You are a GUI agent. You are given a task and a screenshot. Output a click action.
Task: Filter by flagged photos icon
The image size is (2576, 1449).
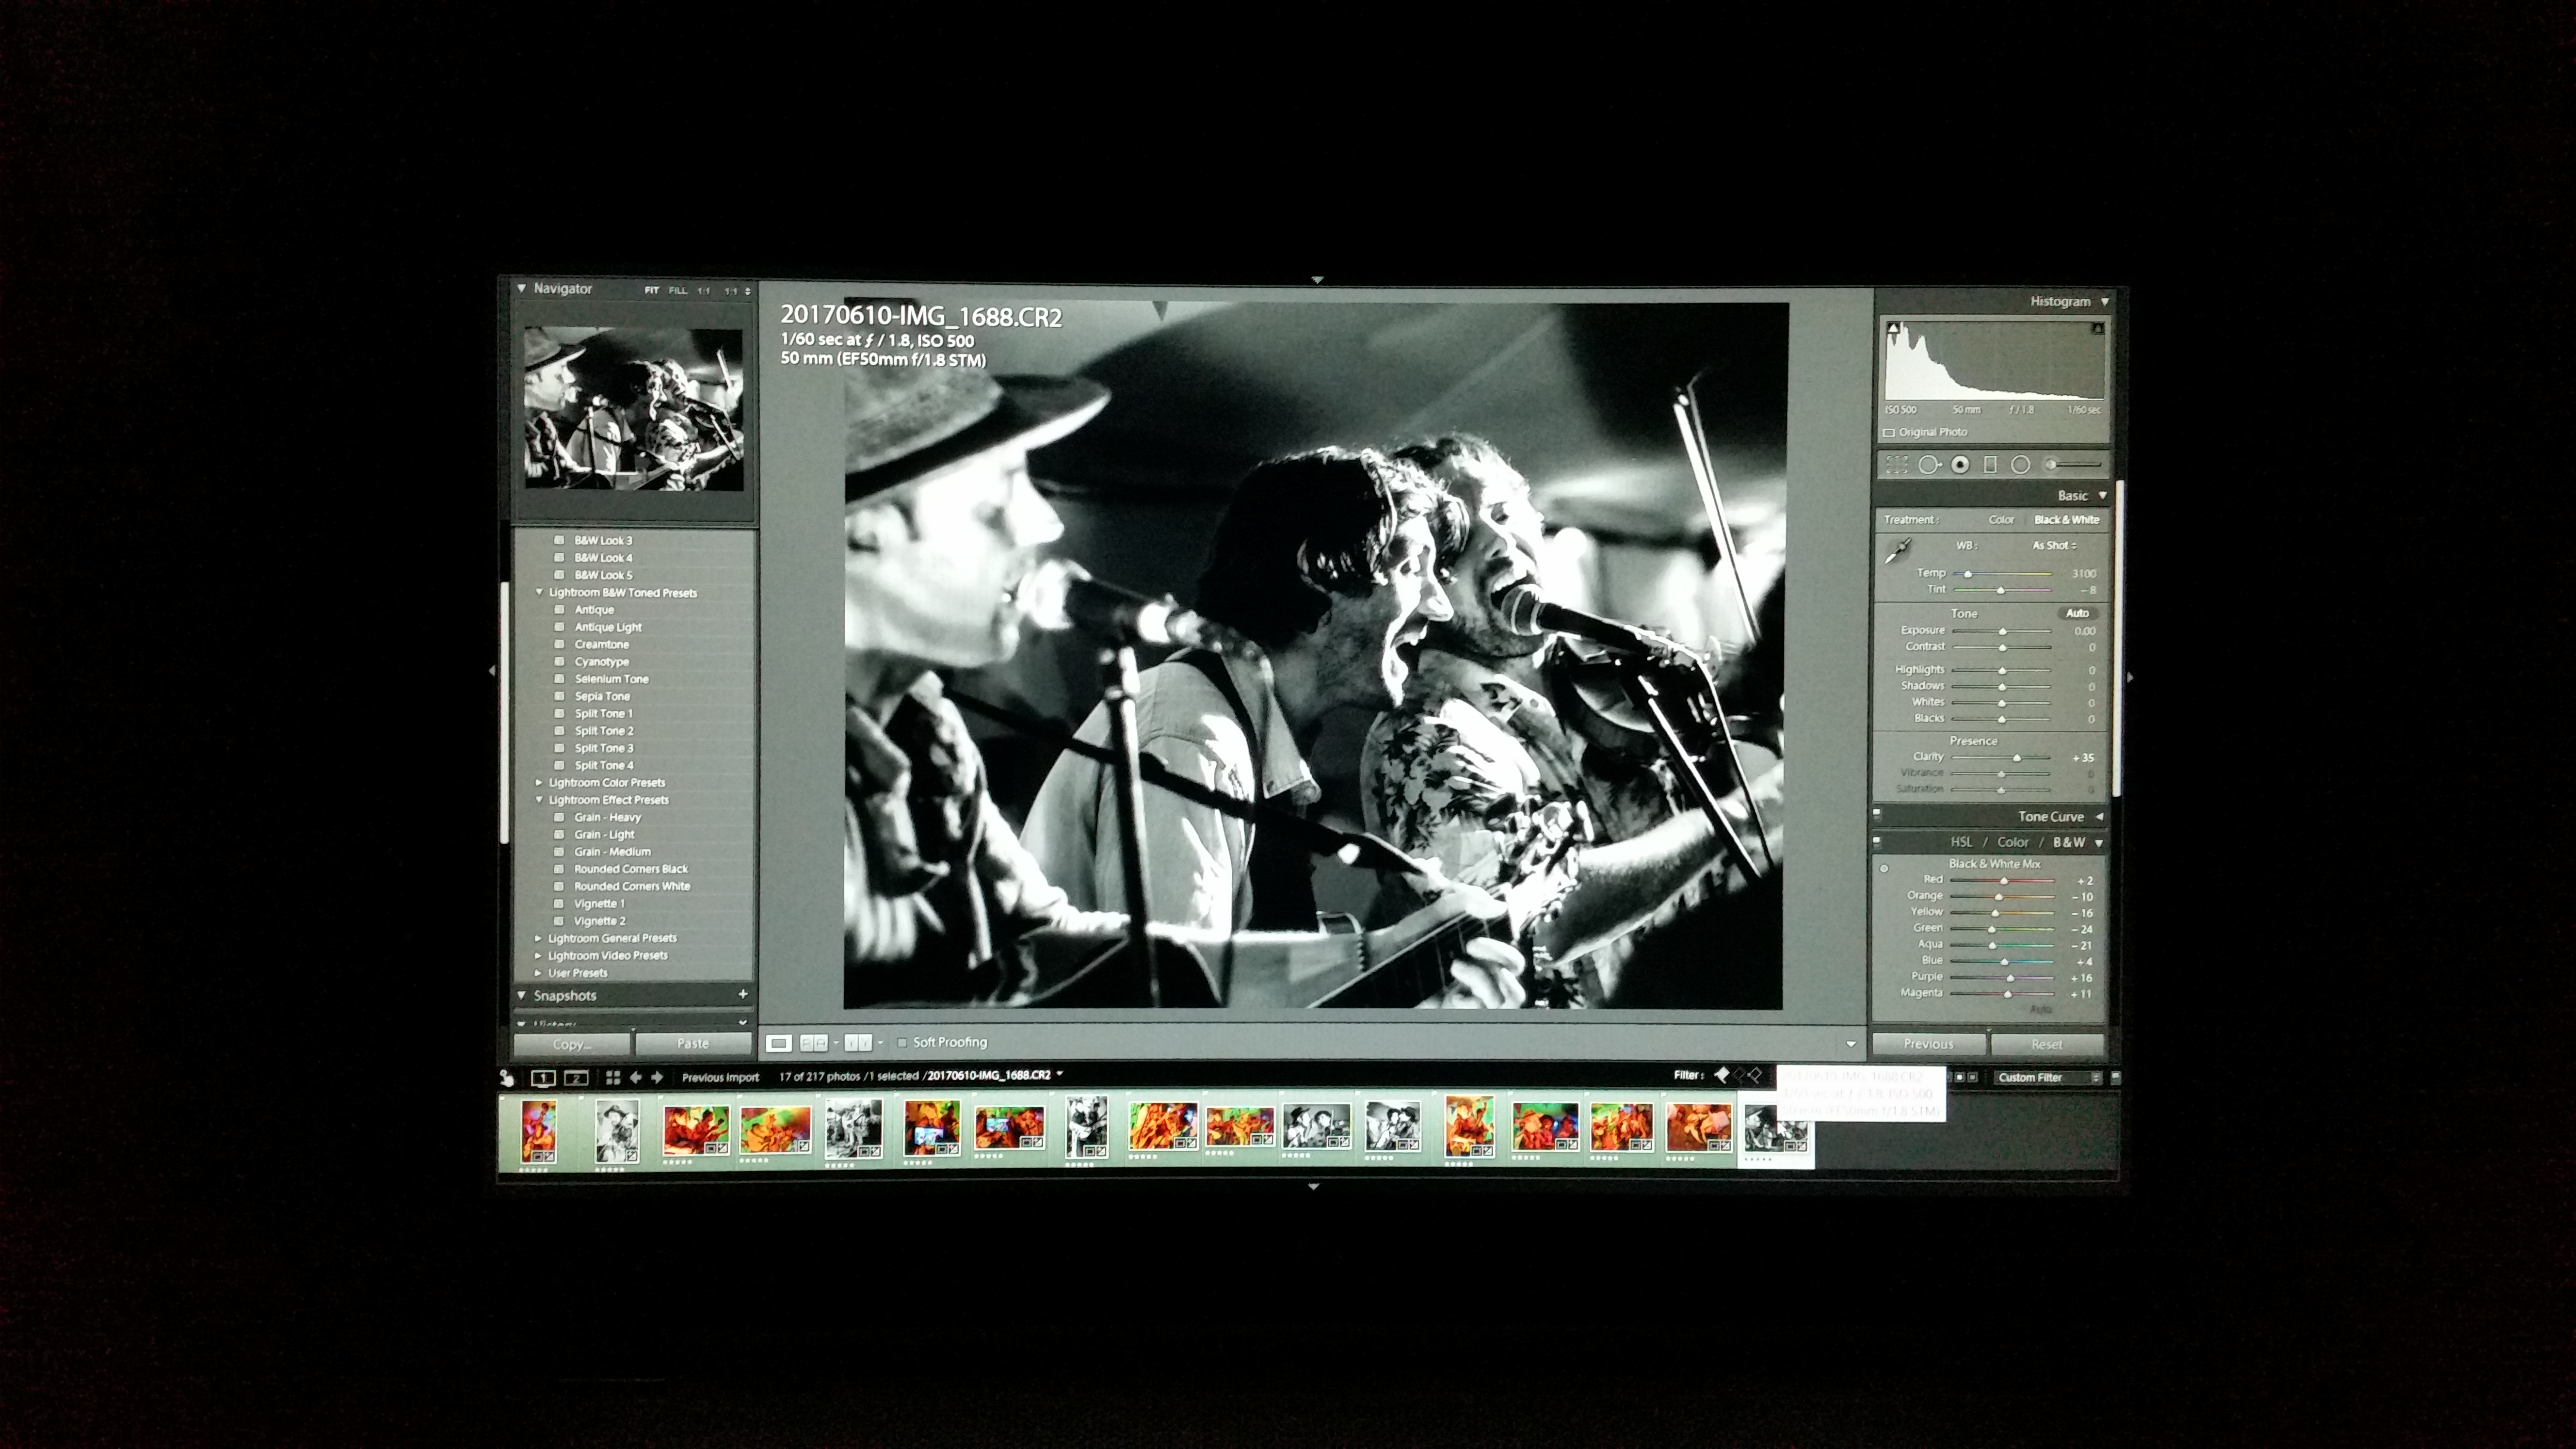[1722, 1075]
